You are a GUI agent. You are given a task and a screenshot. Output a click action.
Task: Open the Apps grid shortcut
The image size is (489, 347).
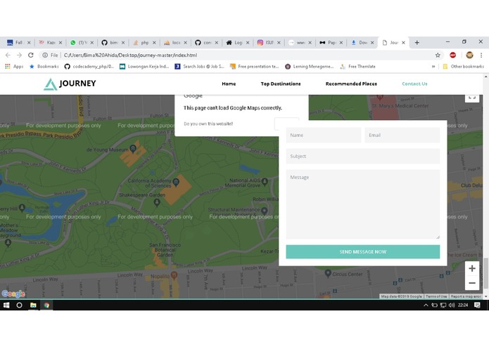[x=14, y=66]
